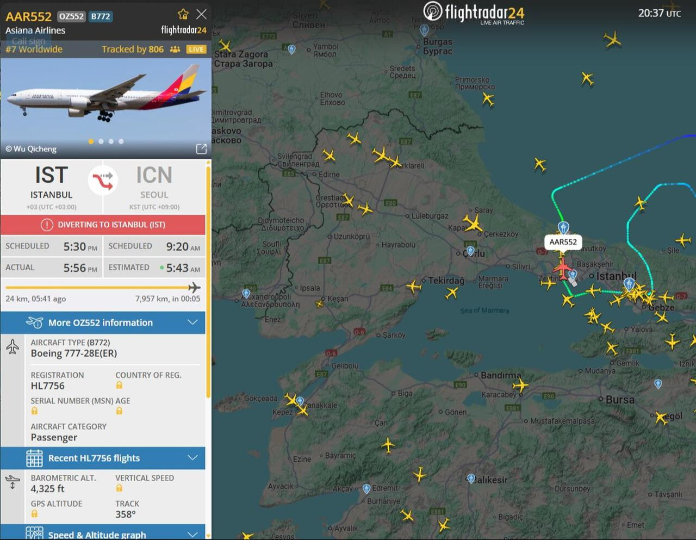Click the Diverting to Istanbul alert banner
The height and width of the screenshot is (540, 696).
[x=103, y=225]
